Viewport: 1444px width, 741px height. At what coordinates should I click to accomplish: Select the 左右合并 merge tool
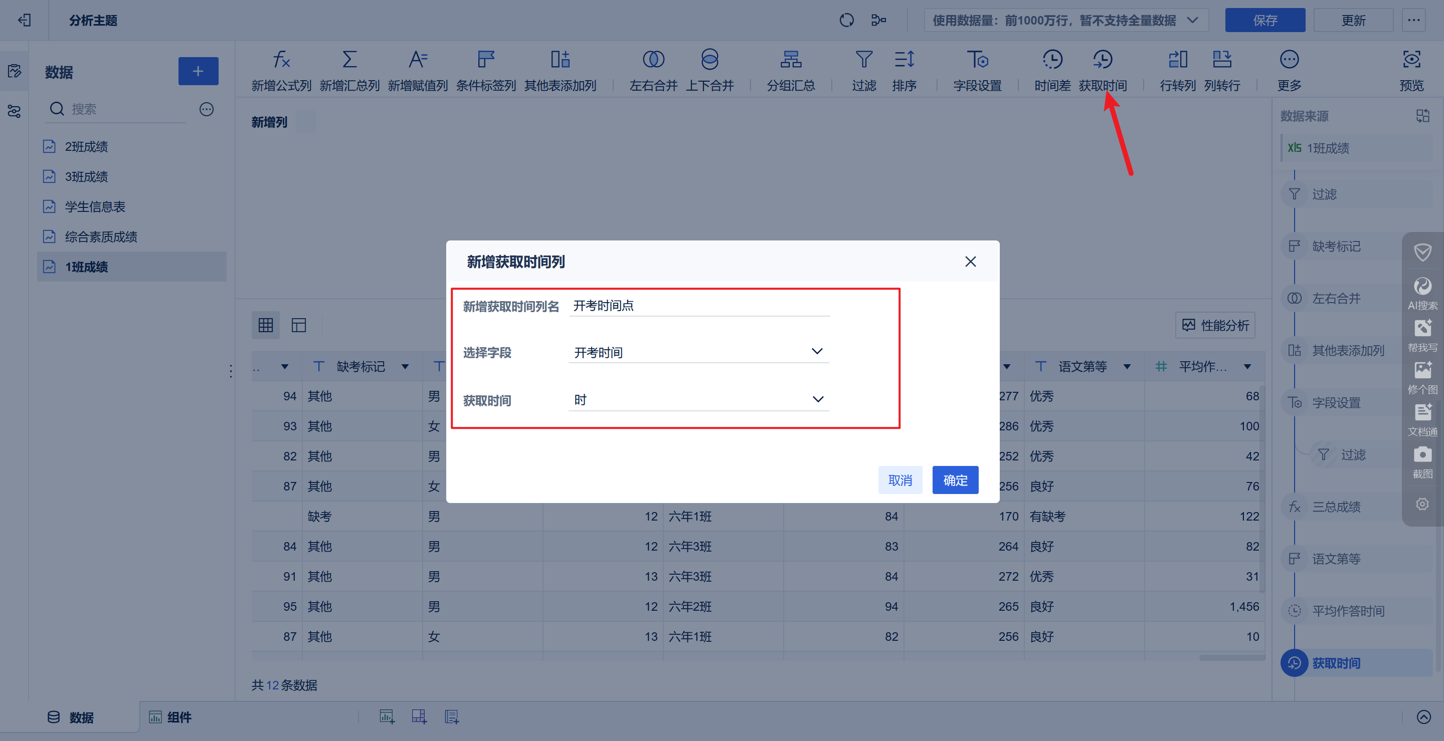[x=652, y=69]
